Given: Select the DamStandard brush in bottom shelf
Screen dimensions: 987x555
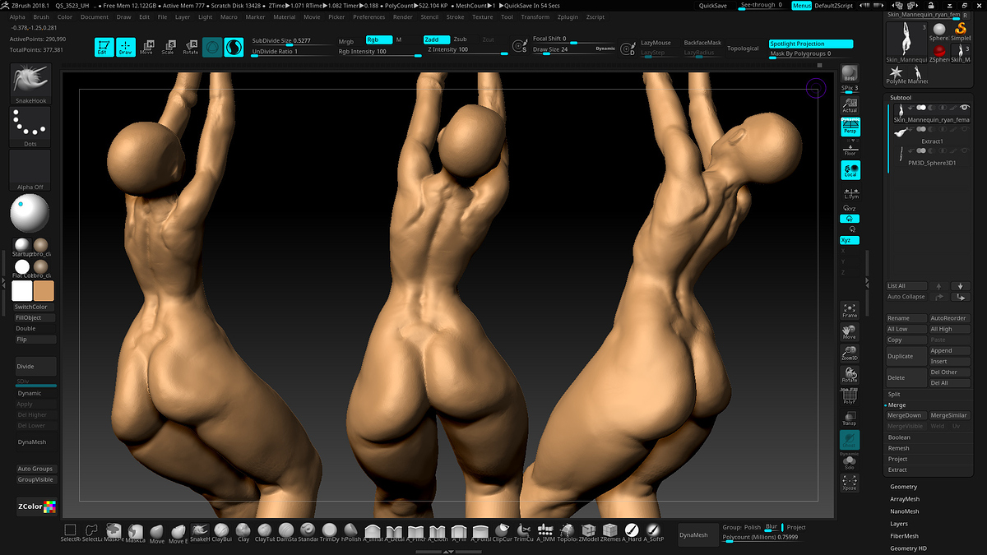Looking at the screenshot, I should (x=286, y=533).
